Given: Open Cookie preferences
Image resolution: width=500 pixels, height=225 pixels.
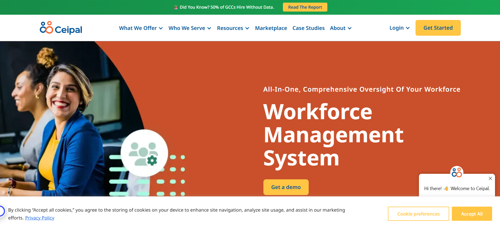Looking at the screenshot, I should (x=418, y=214).
